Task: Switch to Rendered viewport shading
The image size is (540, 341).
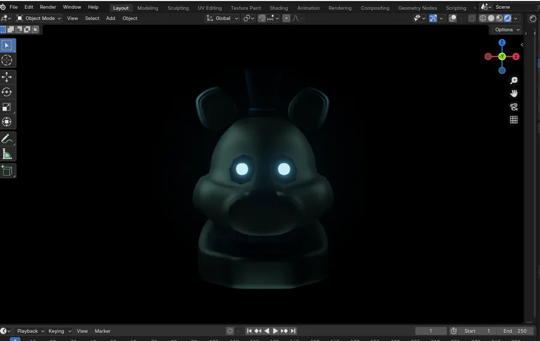Action: pos(507,18)
